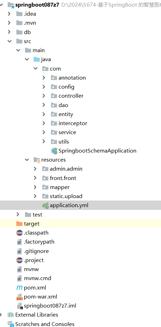Click the controller package icon
Image resolution: width=161 pixels, height=327 pixels.
(x=54, y=96)
